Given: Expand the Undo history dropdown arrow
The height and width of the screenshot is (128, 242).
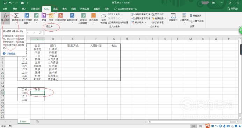Looking at the screenshot, I should (13, 3).
